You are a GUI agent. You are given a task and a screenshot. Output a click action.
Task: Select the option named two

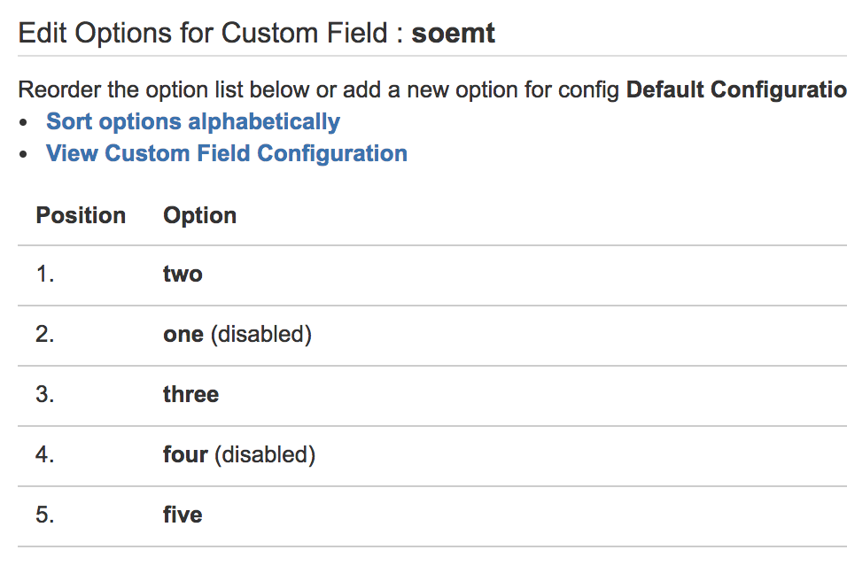click(x=183, y=275)
